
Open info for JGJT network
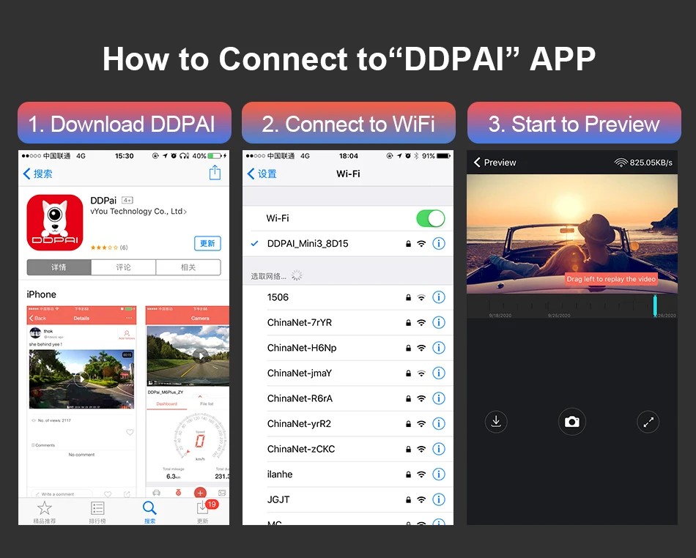click(439, 499)
